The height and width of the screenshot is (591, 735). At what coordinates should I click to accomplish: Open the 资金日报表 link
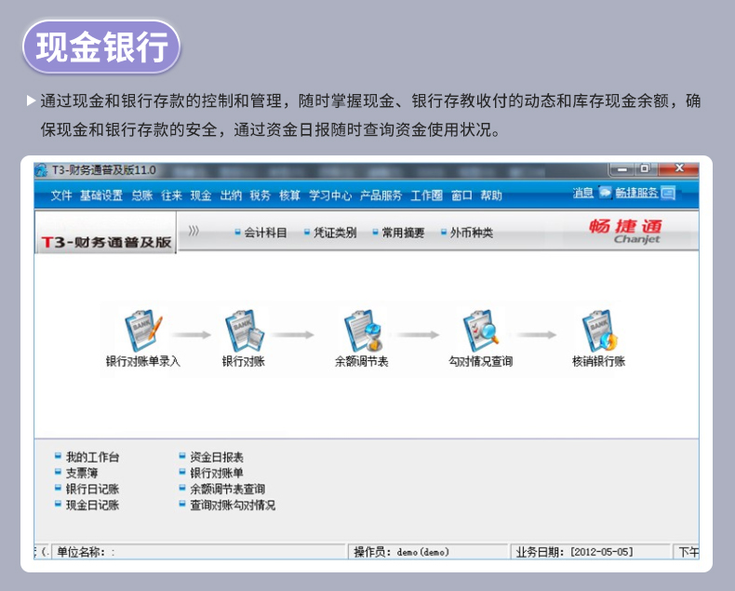[217, 457]
